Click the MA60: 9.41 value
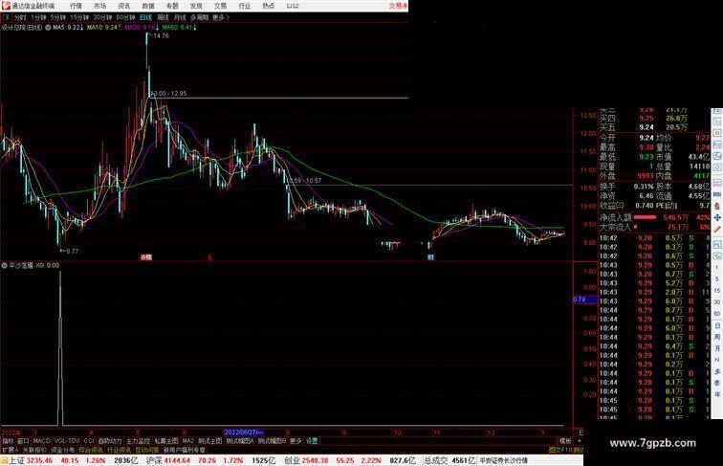Screen dimensions: 723x466 point(180,28)
